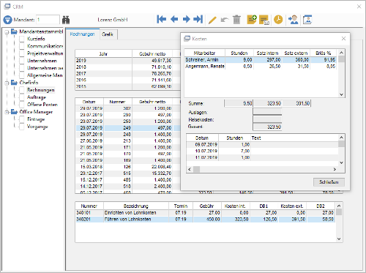The height and width of the screenshot is (273, 366).
Task: Select the Schreiner, Armin row
Action: [261, 60]
